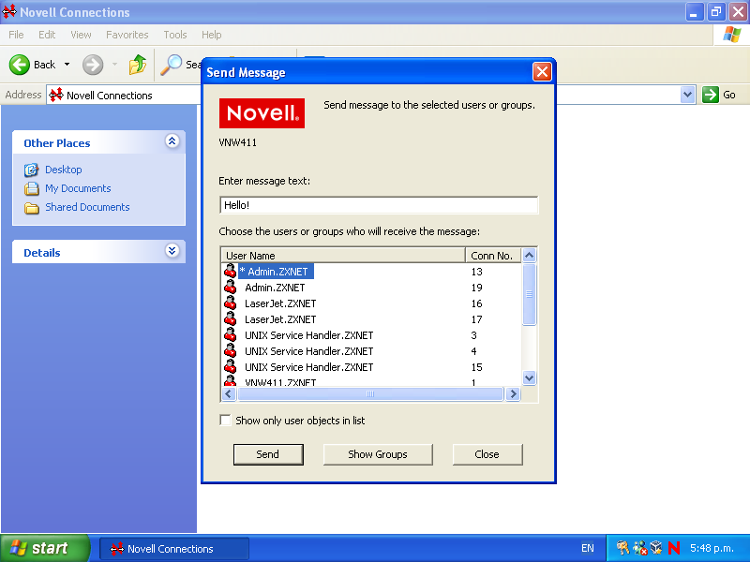Click user icon for Admin.ZXNET conn 13
Screen dimensions: 750x562
click(x=230, y=271)
